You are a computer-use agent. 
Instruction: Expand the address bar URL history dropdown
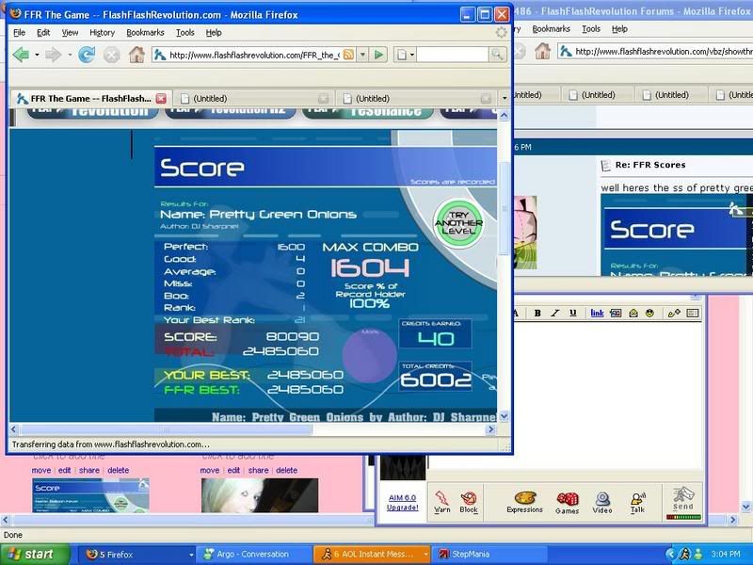click(x=363, y=55)
